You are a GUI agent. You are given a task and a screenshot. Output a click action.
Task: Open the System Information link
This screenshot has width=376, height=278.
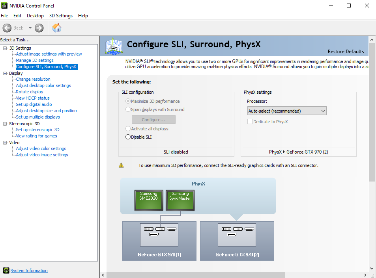[29, 271]
